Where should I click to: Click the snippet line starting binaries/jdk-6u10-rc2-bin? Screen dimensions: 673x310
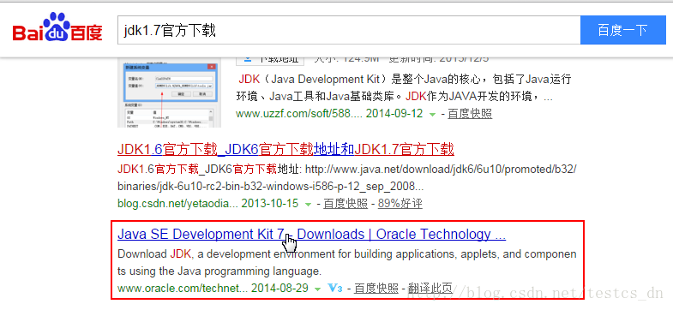(x=270, y=187)
